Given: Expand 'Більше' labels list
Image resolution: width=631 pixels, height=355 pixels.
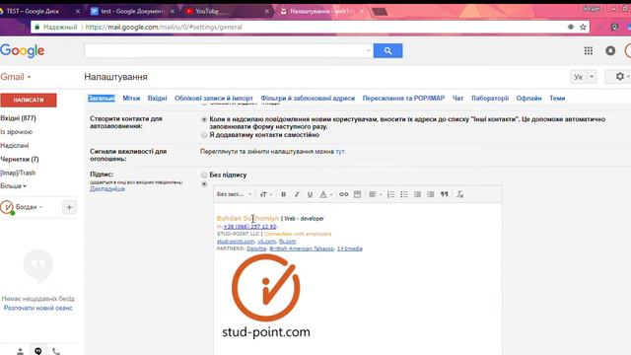Looking at the screenshot, I should (13, 186).
